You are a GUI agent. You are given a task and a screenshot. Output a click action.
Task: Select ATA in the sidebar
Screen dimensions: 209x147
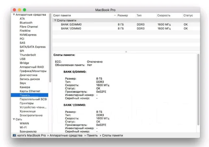click(22, 19)
